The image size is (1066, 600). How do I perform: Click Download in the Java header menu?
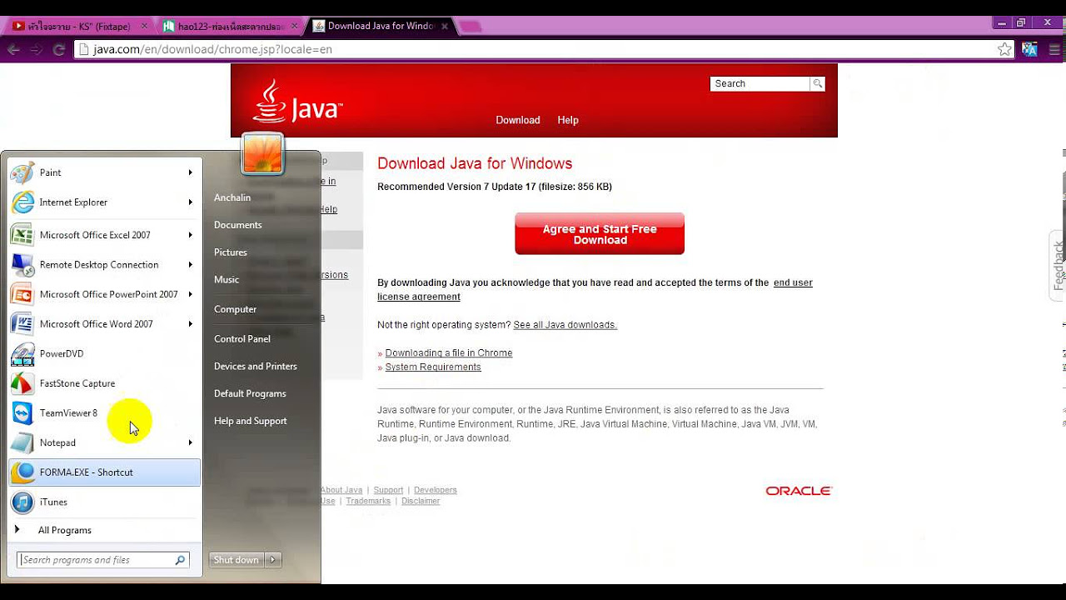[x=518, y=120]
